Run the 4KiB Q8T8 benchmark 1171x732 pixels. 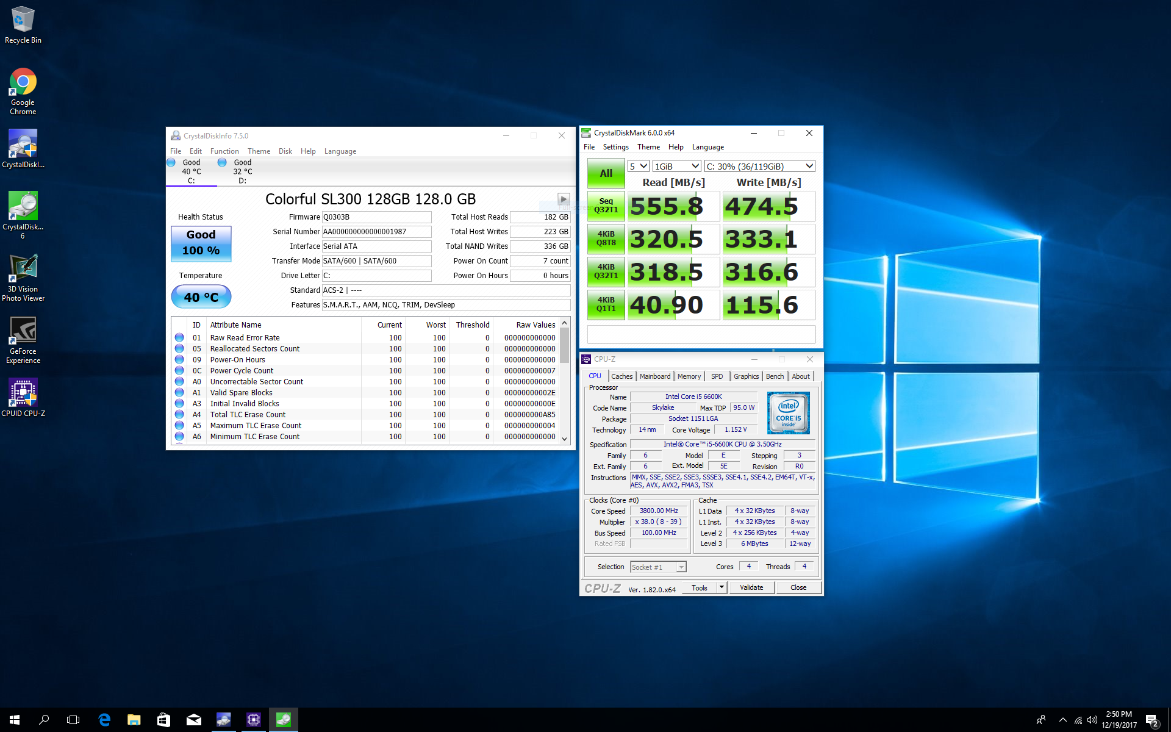pos(606,239)
